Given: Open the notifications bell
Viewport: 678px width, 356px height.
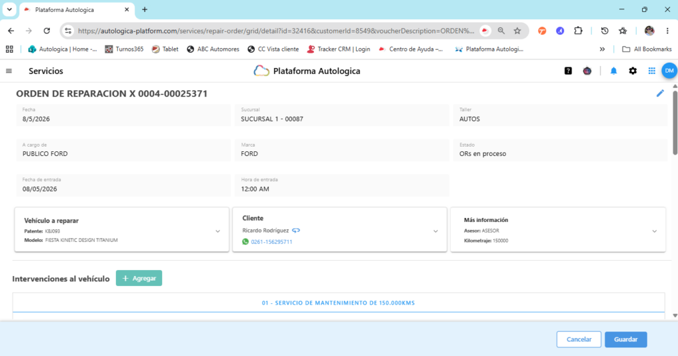Looking at the screenshot, I should (614, 71).
